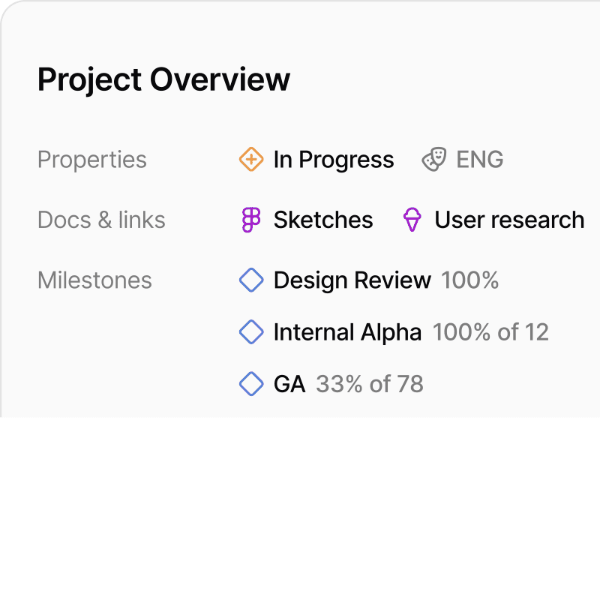Select the Design Review milestone
This screenshot has height=600, width=600.
click(352, 280)
